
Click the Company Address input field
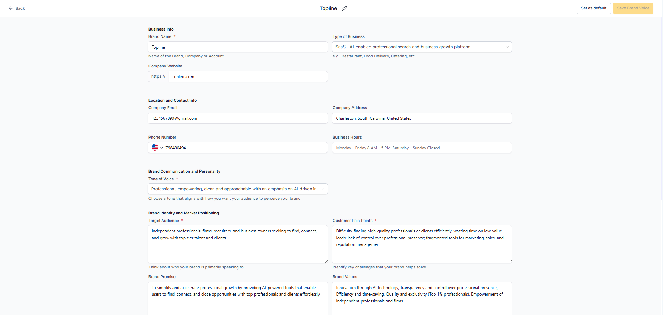(422, 118)
